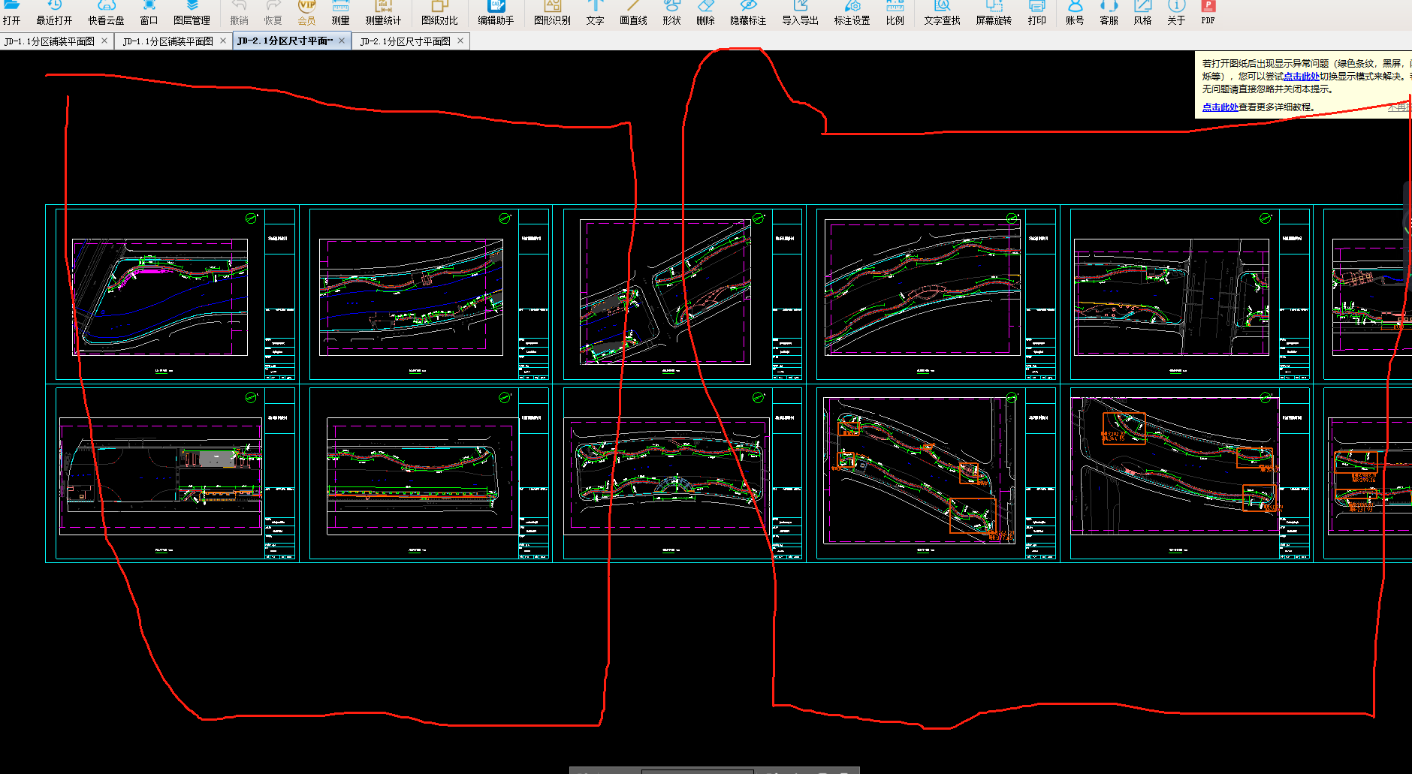Screen dimensions: 1412x774
Task: Close the leftmost JD-1.1分区铺装平面图 tab
Action: click(104, 41)
